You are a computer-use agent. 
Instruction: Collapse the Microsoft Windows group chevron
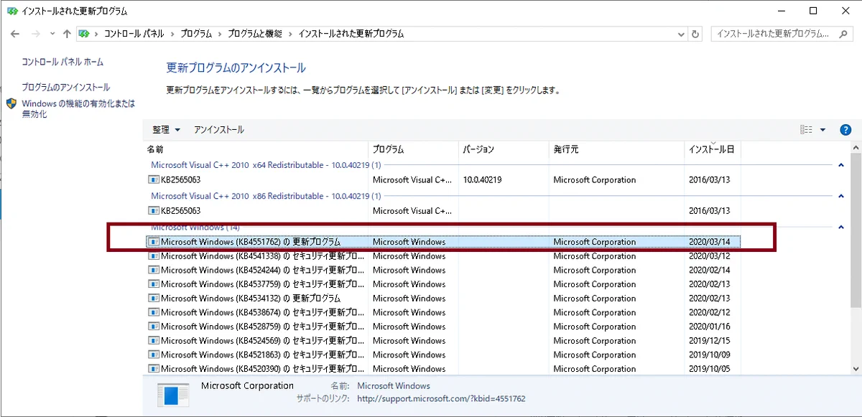tap(840, 227)
